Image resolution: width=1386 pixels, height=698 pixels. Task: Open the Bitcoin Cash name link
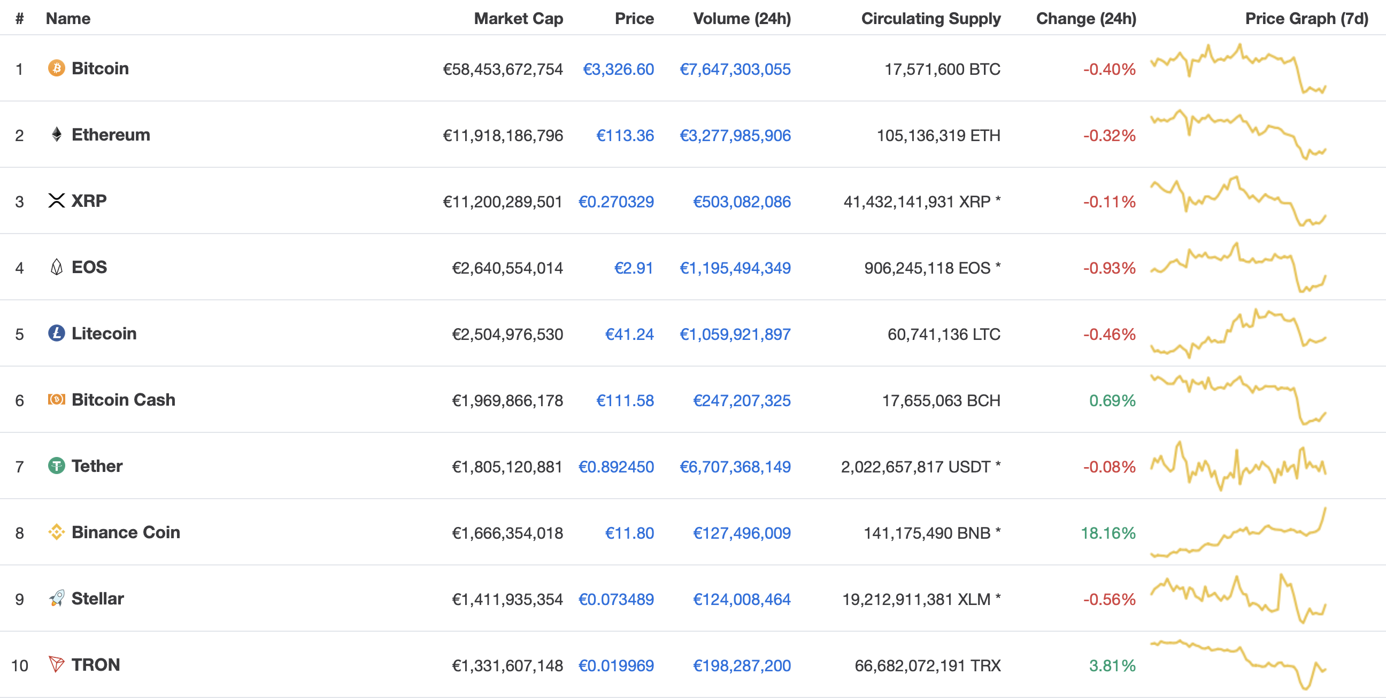click(x=123, y=400)
